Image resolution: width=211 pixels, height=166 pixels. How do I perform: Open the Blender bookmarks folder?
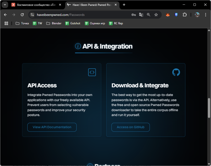[54, 23]
